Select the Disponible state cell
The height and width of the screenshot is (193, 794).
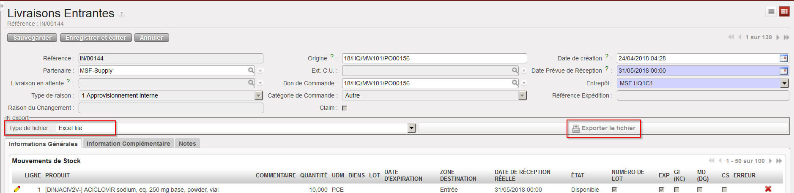coord(585,190)
